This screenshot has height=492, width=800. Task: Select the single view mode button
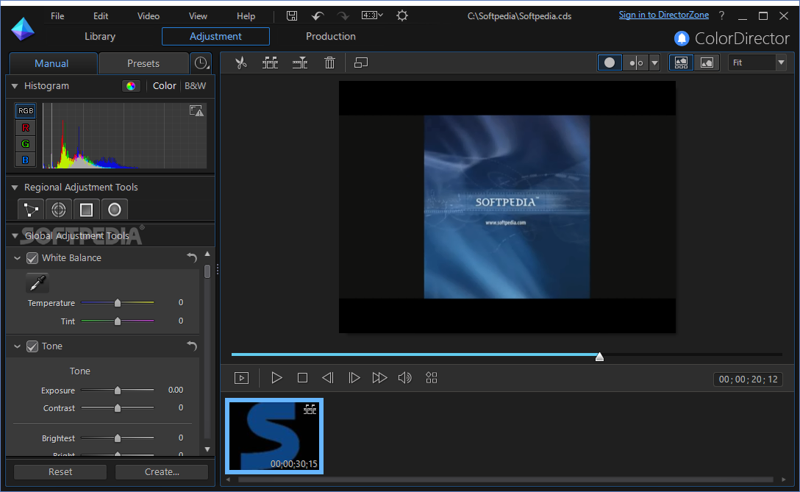coord(610,63)
